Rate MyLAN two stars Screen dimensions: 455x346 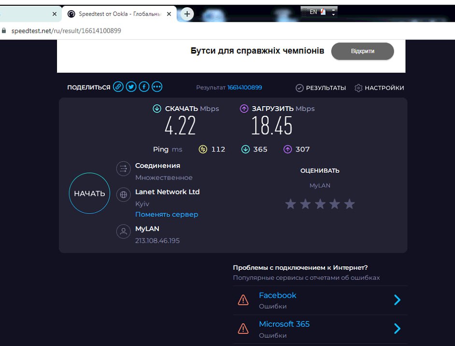point(305,204)
